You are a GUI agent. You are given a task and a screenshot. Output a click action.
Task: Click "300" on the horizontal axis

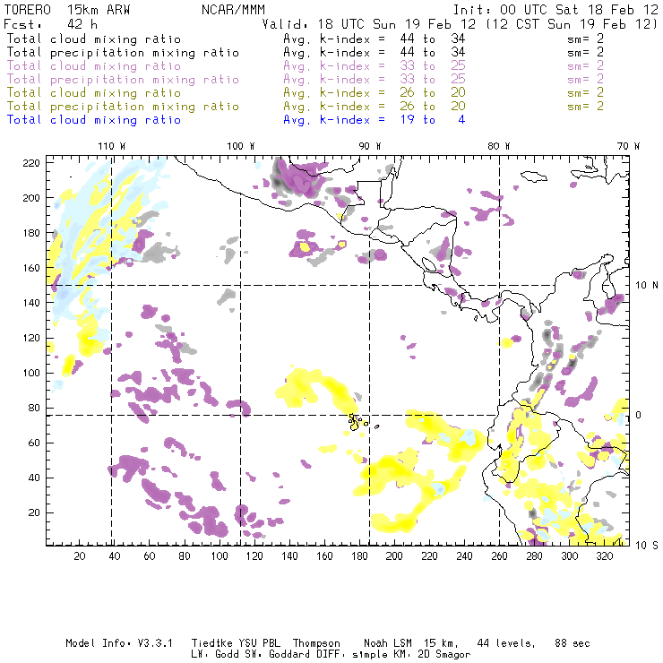[570, 556]
